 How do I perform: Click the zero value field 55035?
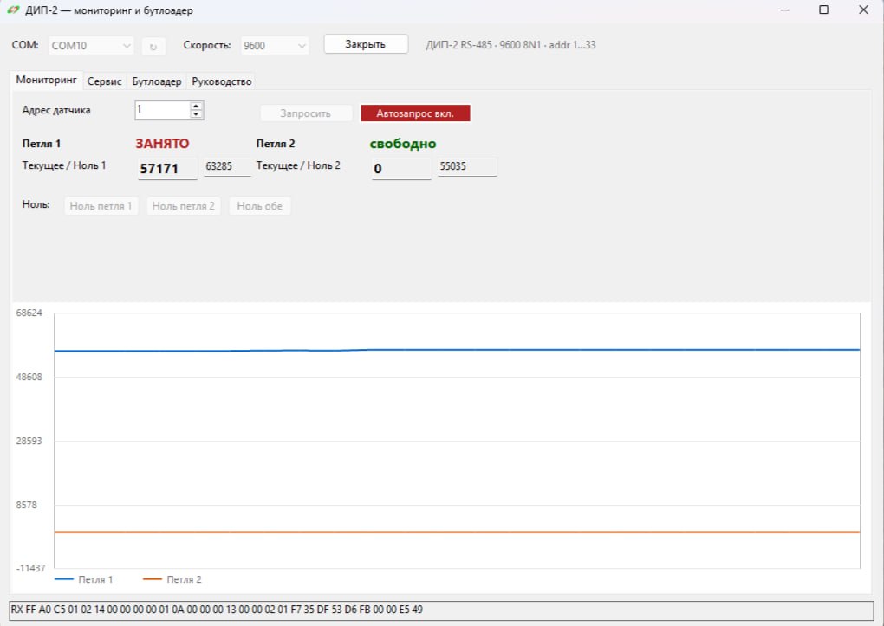pos(467,167)
